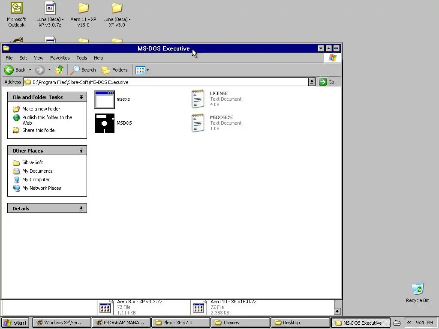Open the Favorites menu
The width and height of the screenshot is (439, 329).
(x=60, y=58)
